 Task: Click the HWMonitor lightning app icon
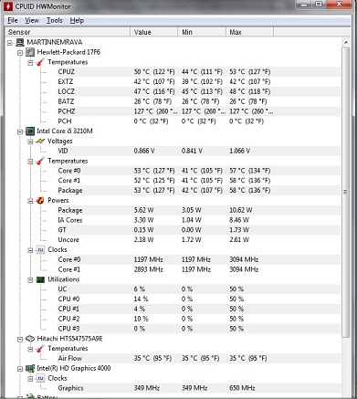tap(8, 6)
